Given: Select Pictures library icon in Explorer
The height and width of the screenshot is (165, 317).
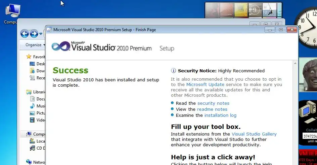Looking at the screenshot, I should (x=32, y=113).
